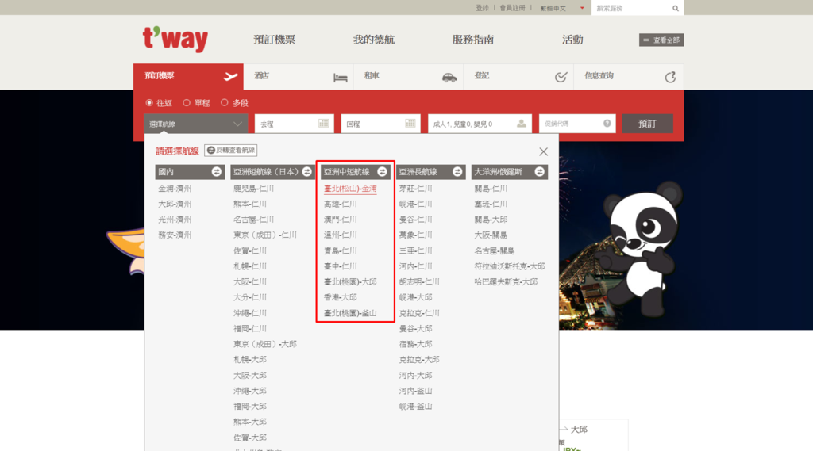The width and height of the screenshot is (813, 451).
Task: Select route 東京（成田）-大邱
Action: (265, 344)
